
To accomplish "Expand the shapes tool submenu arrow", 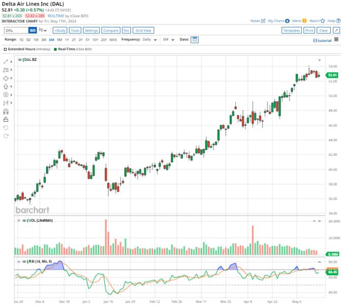I will click(11, 78).
